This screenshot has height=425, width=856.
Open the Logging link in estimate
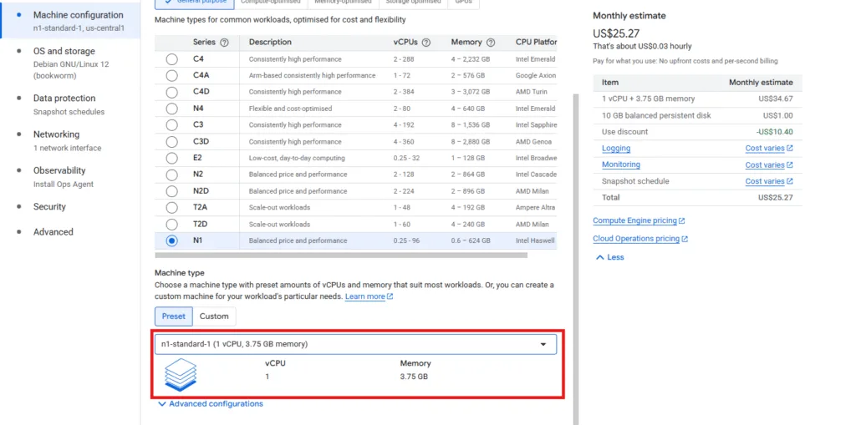click(616, 149)
